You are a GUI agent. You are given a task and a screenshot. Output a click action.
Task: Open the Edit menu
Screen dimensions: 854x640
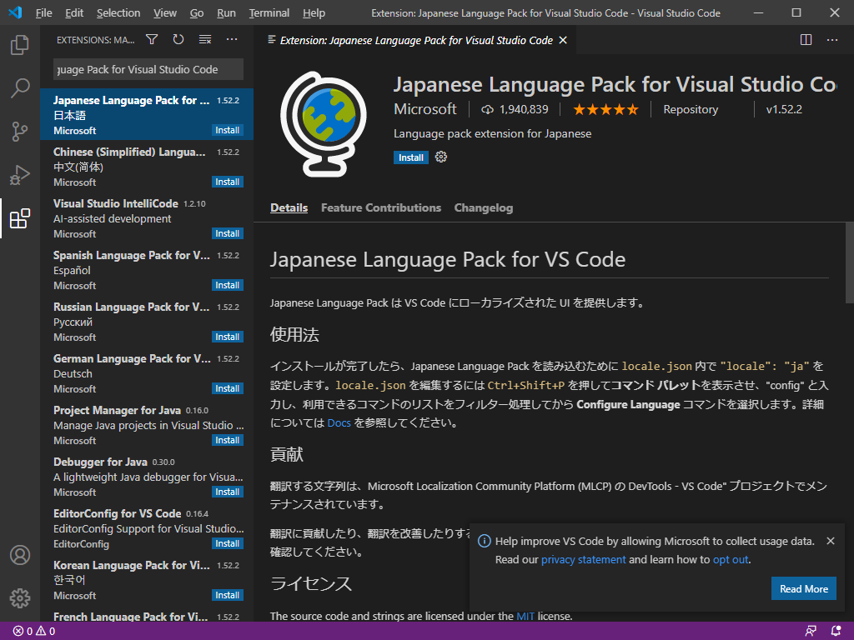click(74, 13)
